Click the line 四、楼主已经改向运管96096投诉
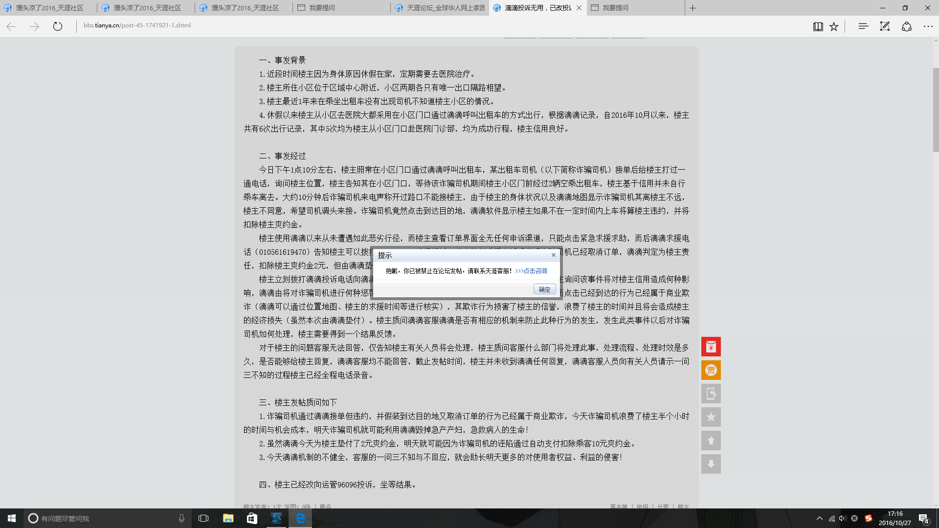 (x=337, y=484)
